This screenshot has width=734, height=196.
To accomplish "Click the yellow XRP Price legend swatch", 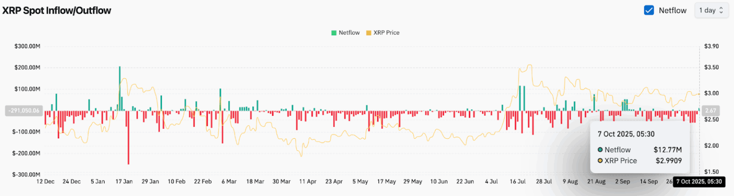I will [x=368, y=33].
